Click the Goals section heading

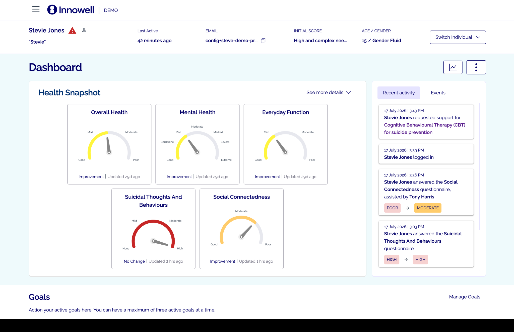(x=39, y=297)
